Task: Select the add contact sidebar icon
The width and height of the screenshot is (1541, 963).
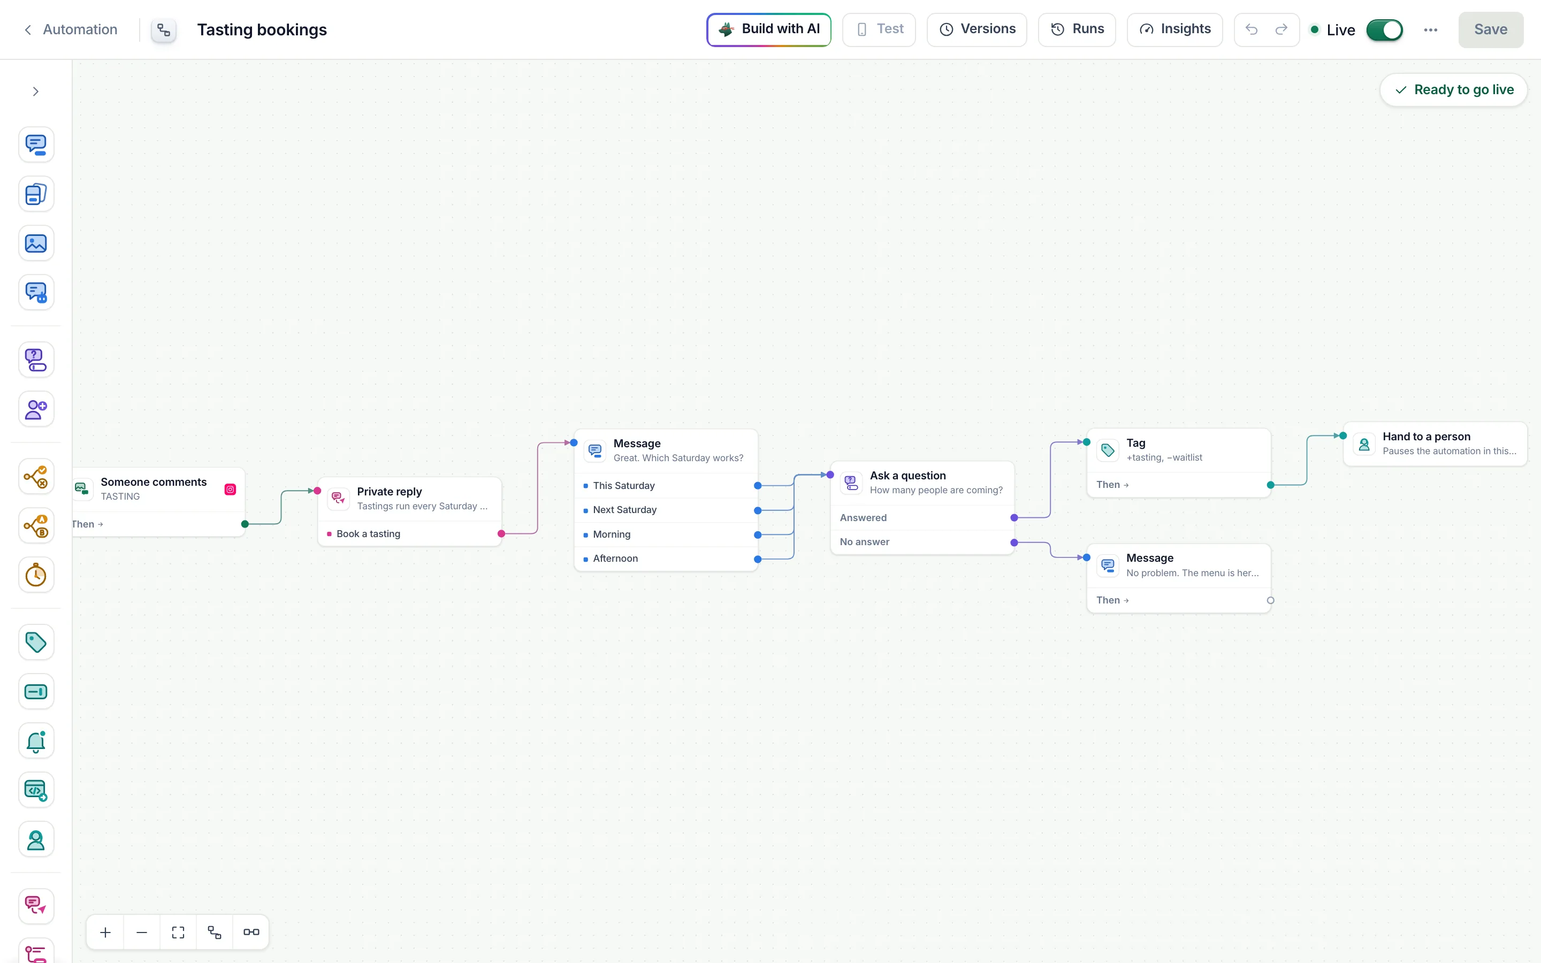Action: [36, 409]
